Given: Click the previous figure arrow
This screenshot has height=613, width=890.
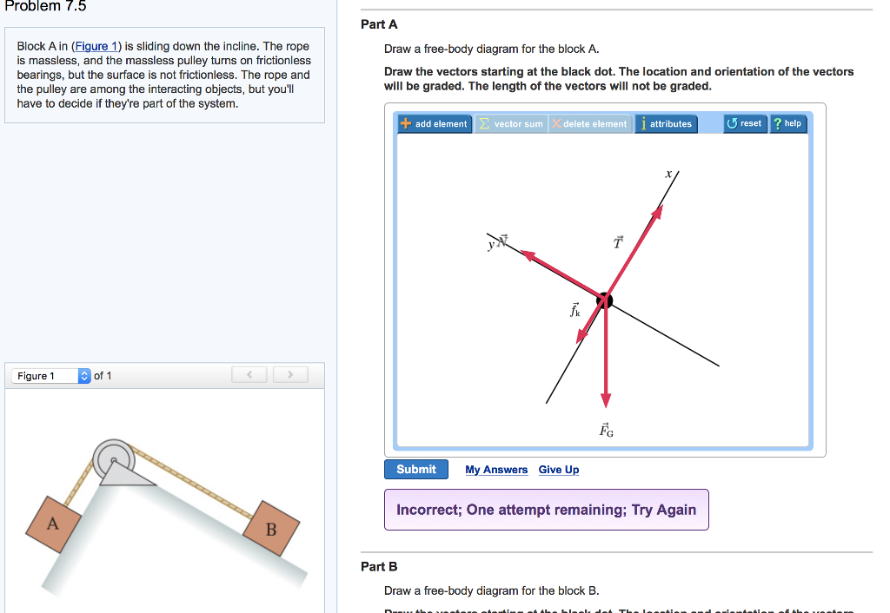Looking at the screenshot, I should coord(249,374).
